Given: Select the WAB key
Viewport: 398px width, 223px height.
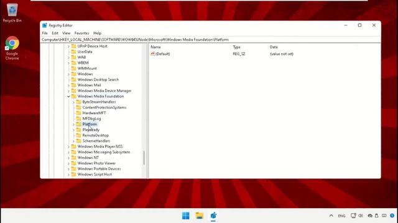Looking at the screenshot, I should point(81,57).
